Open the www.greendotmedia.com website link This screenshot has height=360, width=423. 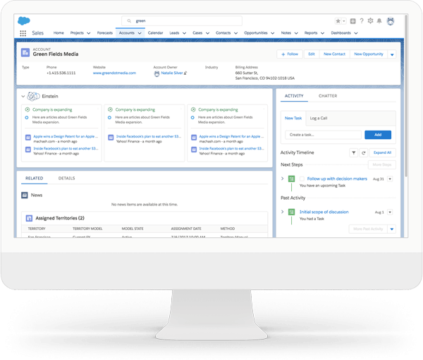114,73
